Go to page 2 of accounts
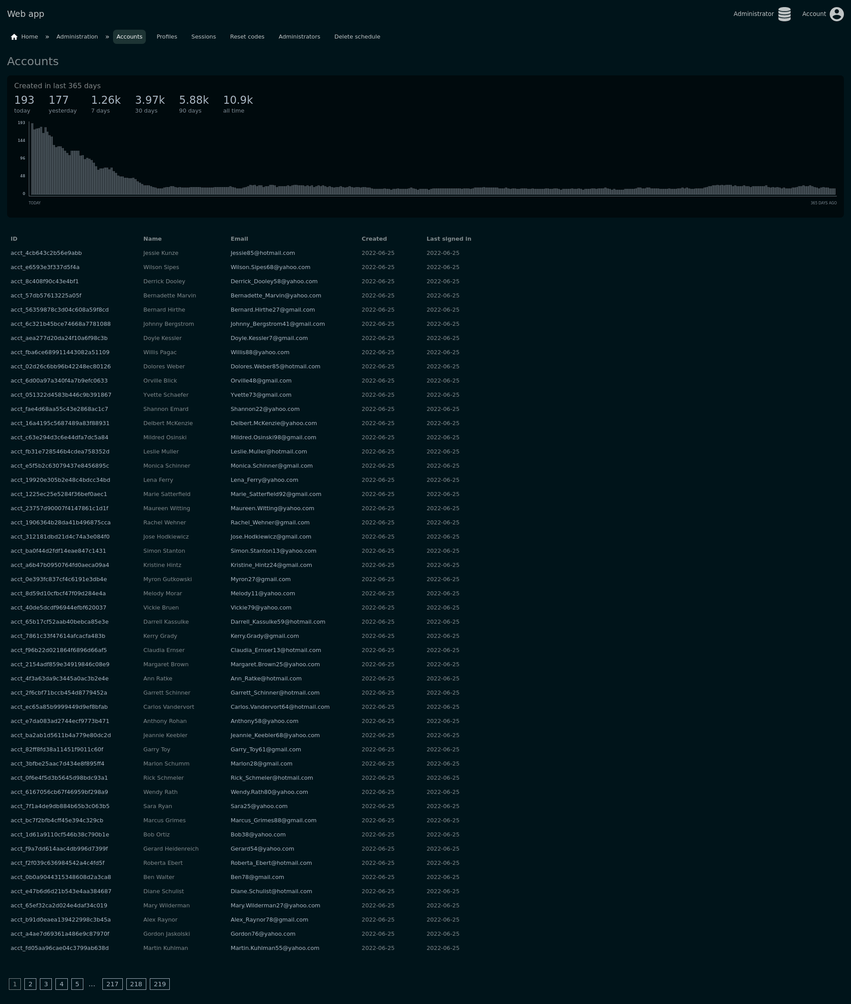This screenshot has width=851, height=1004. pos(31,984)
